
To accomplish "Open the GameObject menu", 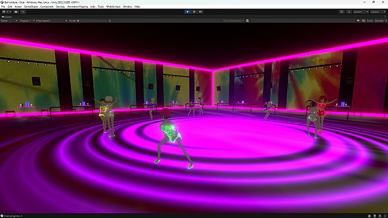I will click(x=31, y=7).
